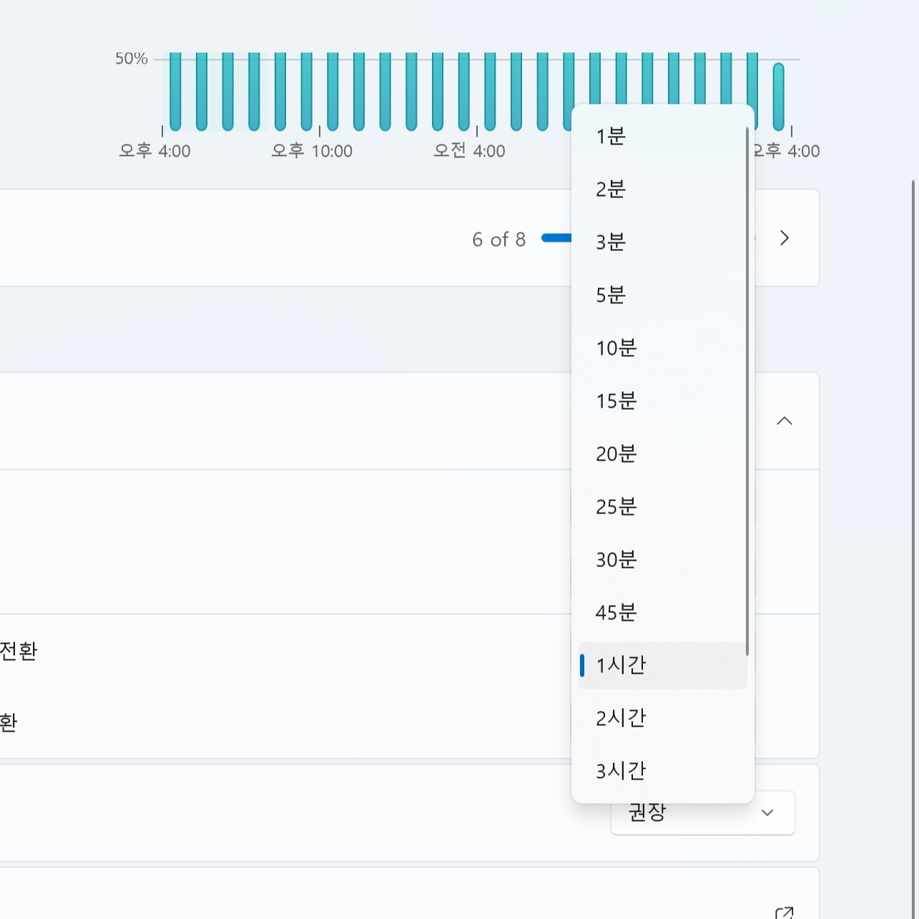Set the duration to 45분
919x919 pixels.
coord(663,613)
